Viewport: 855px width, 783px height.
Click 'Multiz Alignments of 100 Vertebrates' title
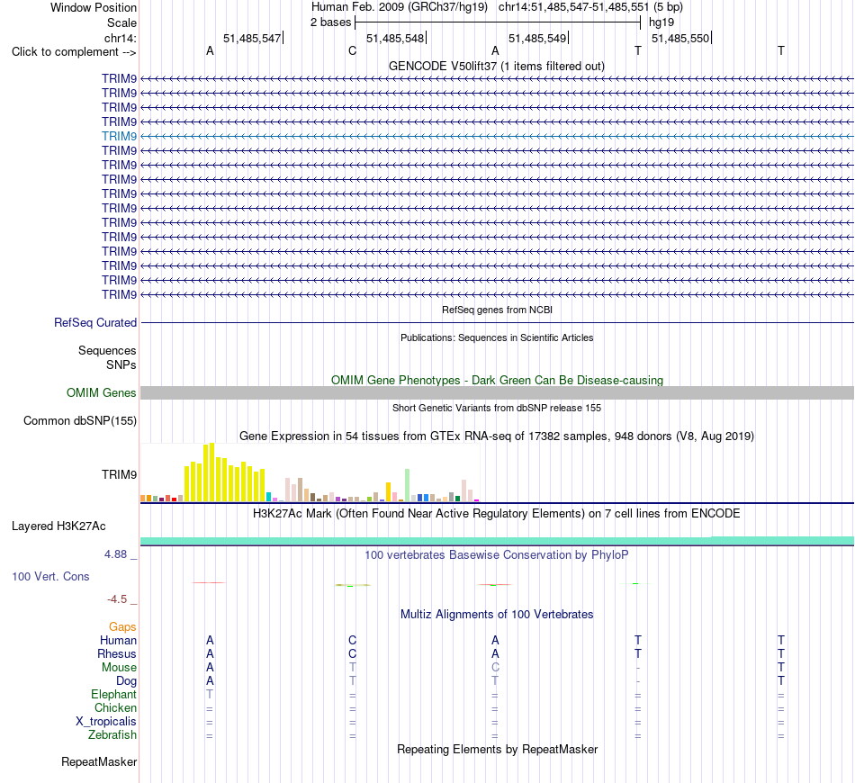(497, 615)
